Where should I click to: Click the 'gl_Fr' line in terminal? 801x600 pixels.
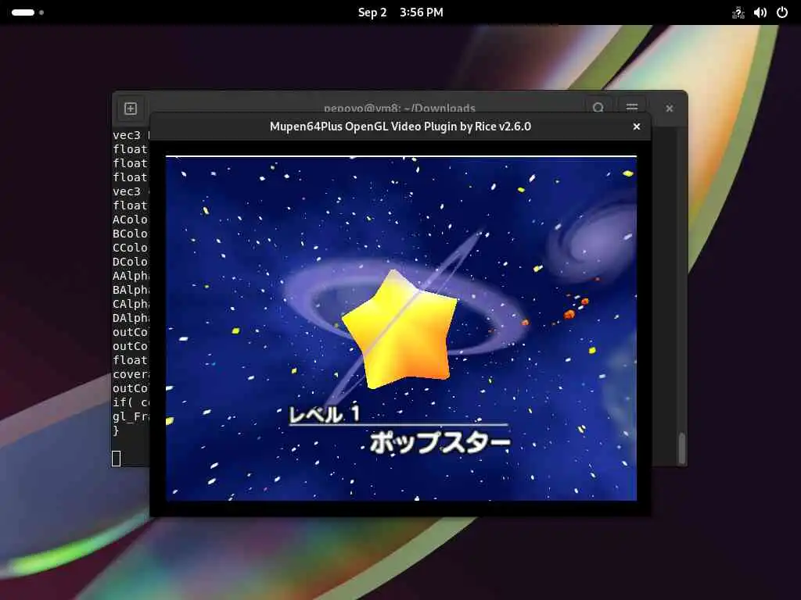pyautogui.click(x=131, y=416)
